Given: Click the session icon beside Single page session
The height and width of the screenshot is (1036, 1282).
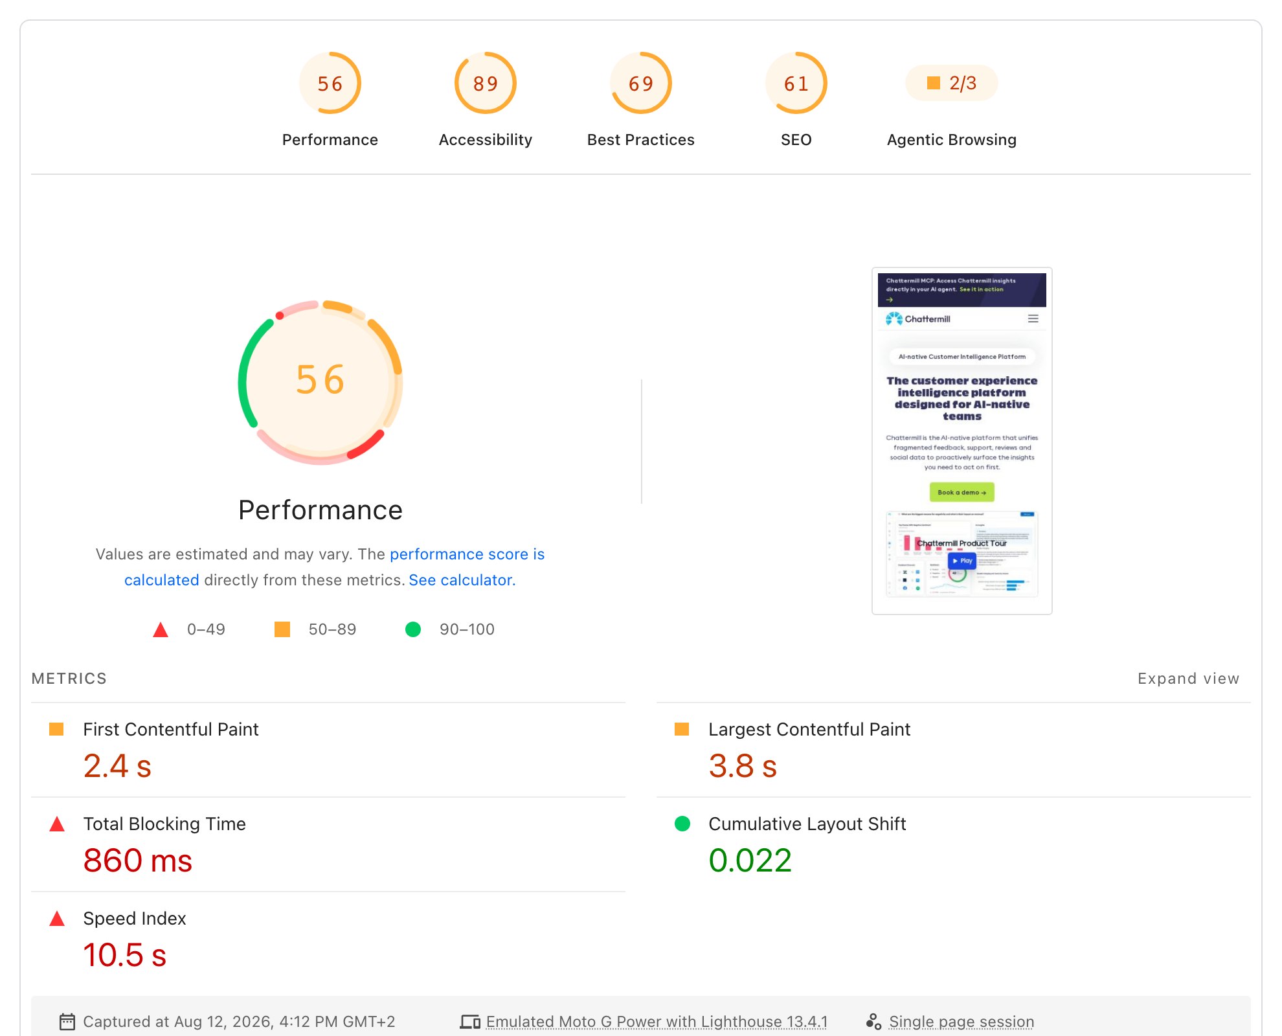Looking at the screenshot, I should [873, 1022].
